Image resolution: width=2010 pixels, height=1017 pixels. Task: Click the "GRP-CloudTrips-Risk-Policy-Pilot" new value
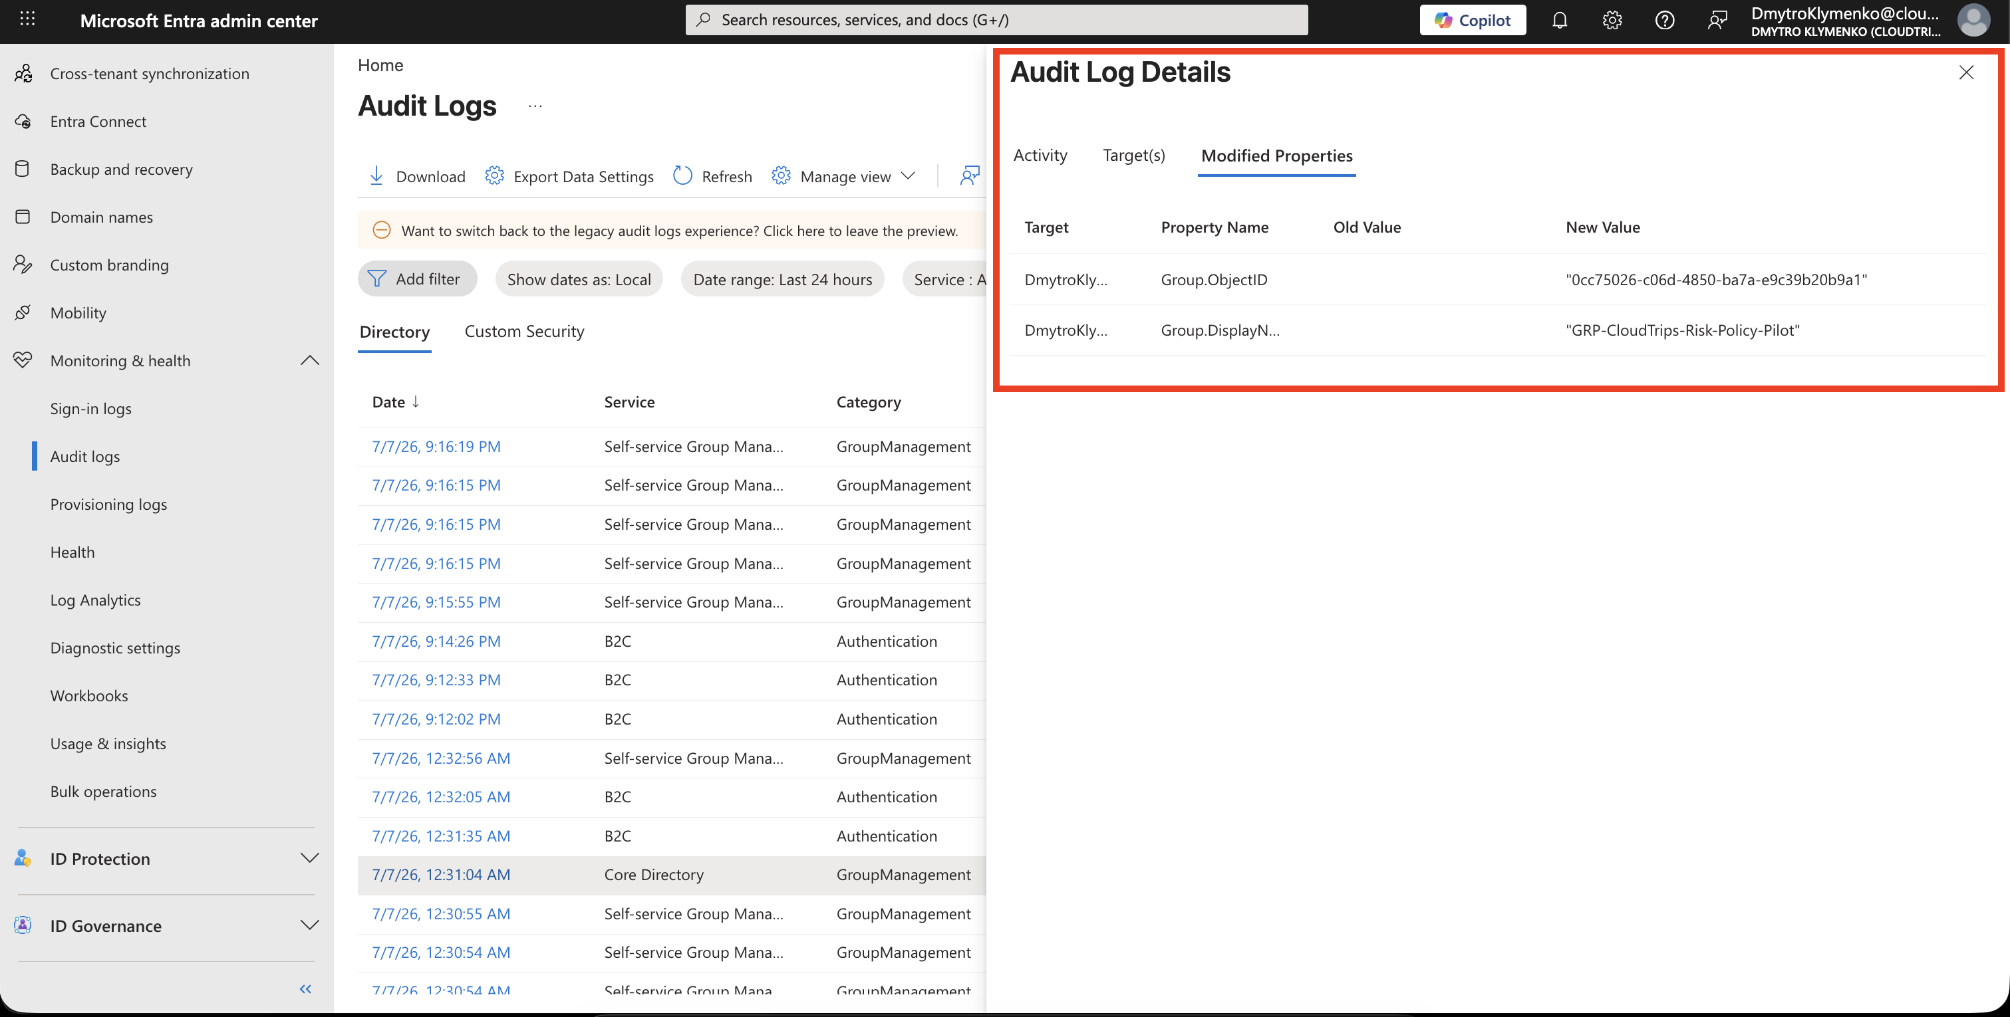coord(1682,330)
